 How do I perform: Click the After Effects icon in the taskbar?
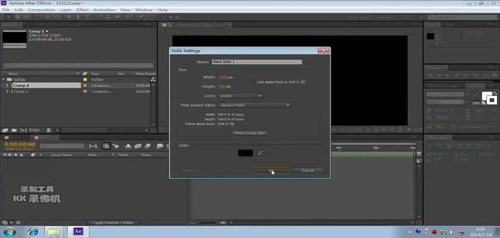(x=78, y=231)
